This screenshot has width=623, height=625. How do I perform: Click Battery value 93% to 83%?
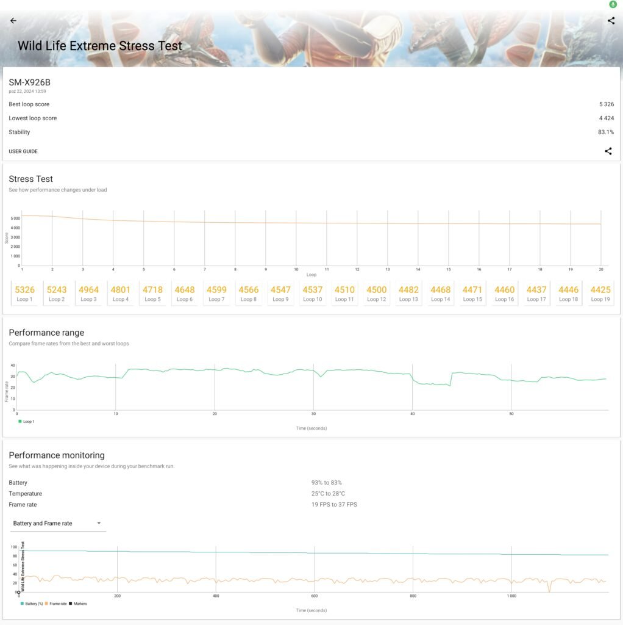click(326, 483)
